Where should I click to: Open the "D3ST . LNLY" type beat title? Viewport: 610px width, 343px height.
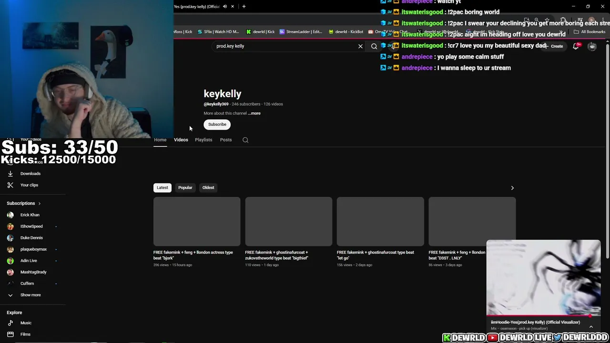[457, 255]
